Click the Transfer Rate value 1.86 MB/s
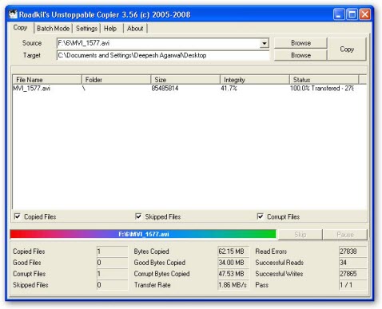Screen dimensions: 382x309 click(x=233, y=285)
